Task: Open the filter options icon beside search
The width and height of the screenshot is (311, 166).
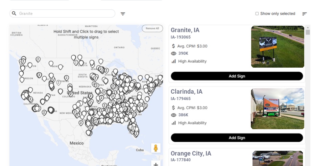Action: click(123, 14)
